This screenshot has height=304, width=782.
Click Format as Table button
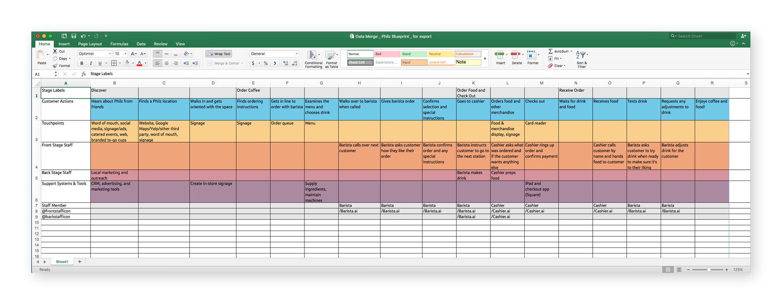[332, 59]
